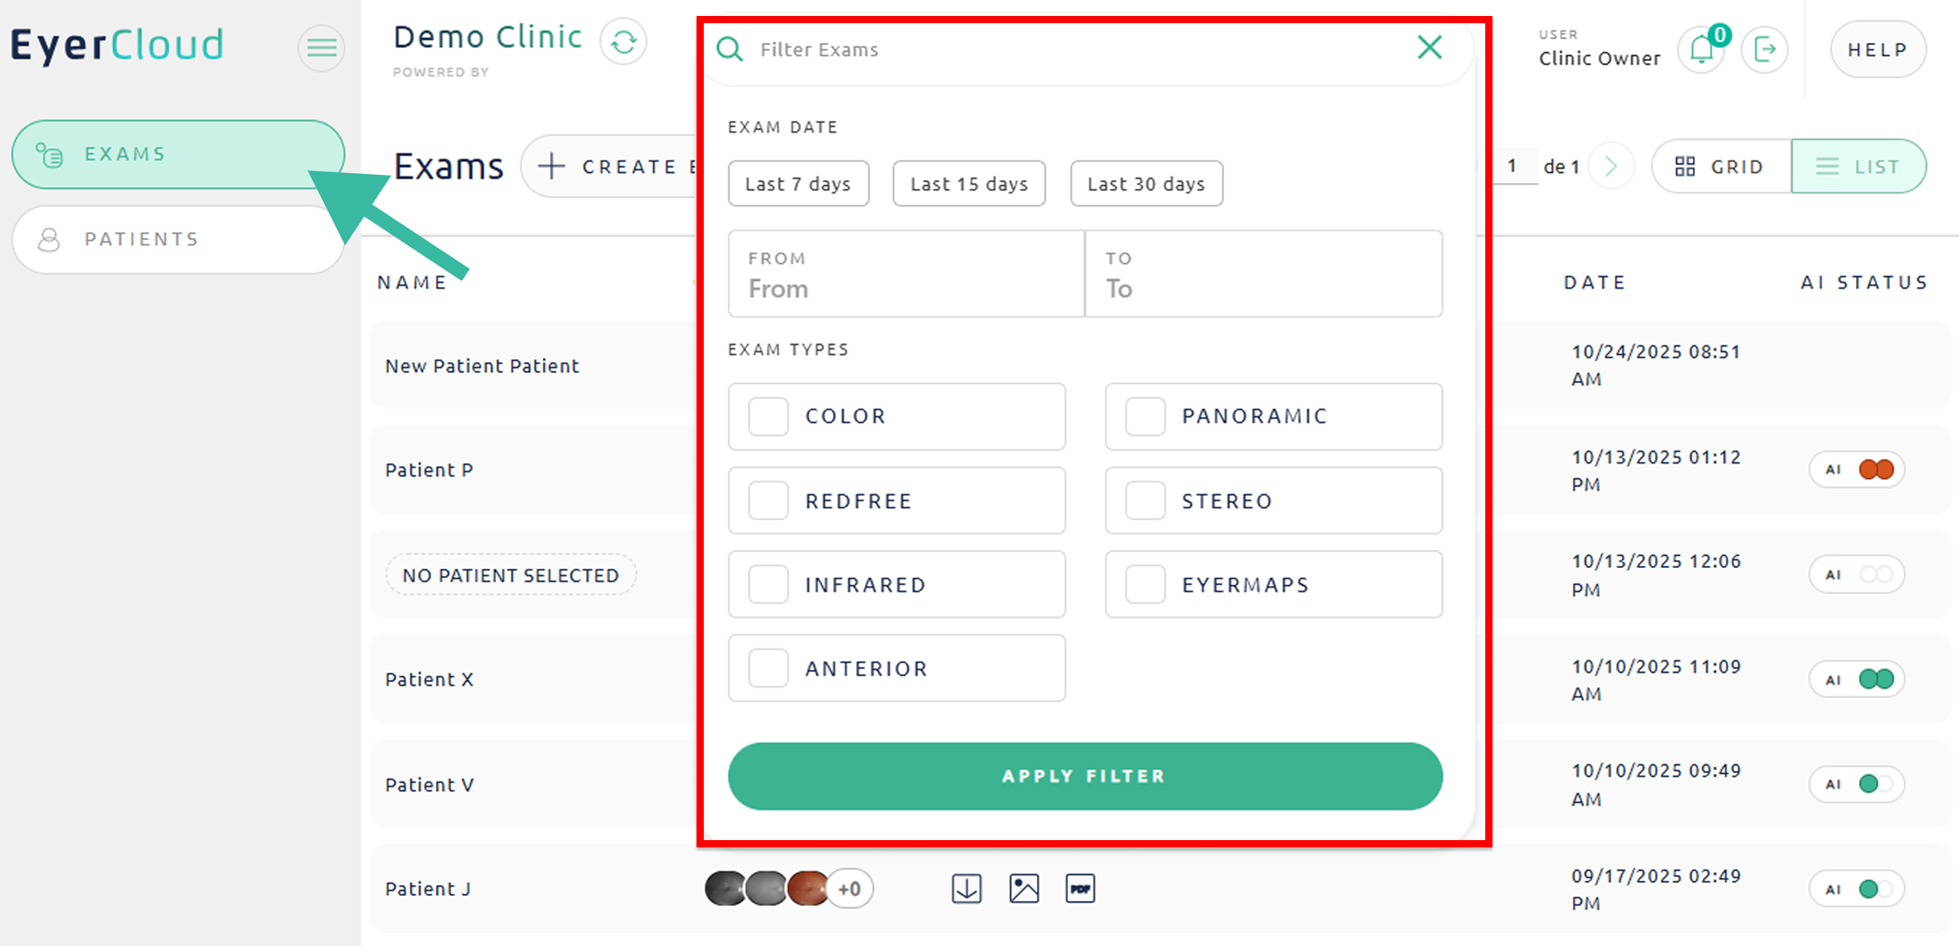This screenshot has height=946, width=1959.
Task: Open the image icon for Patient J
Action: [1024, 888]
